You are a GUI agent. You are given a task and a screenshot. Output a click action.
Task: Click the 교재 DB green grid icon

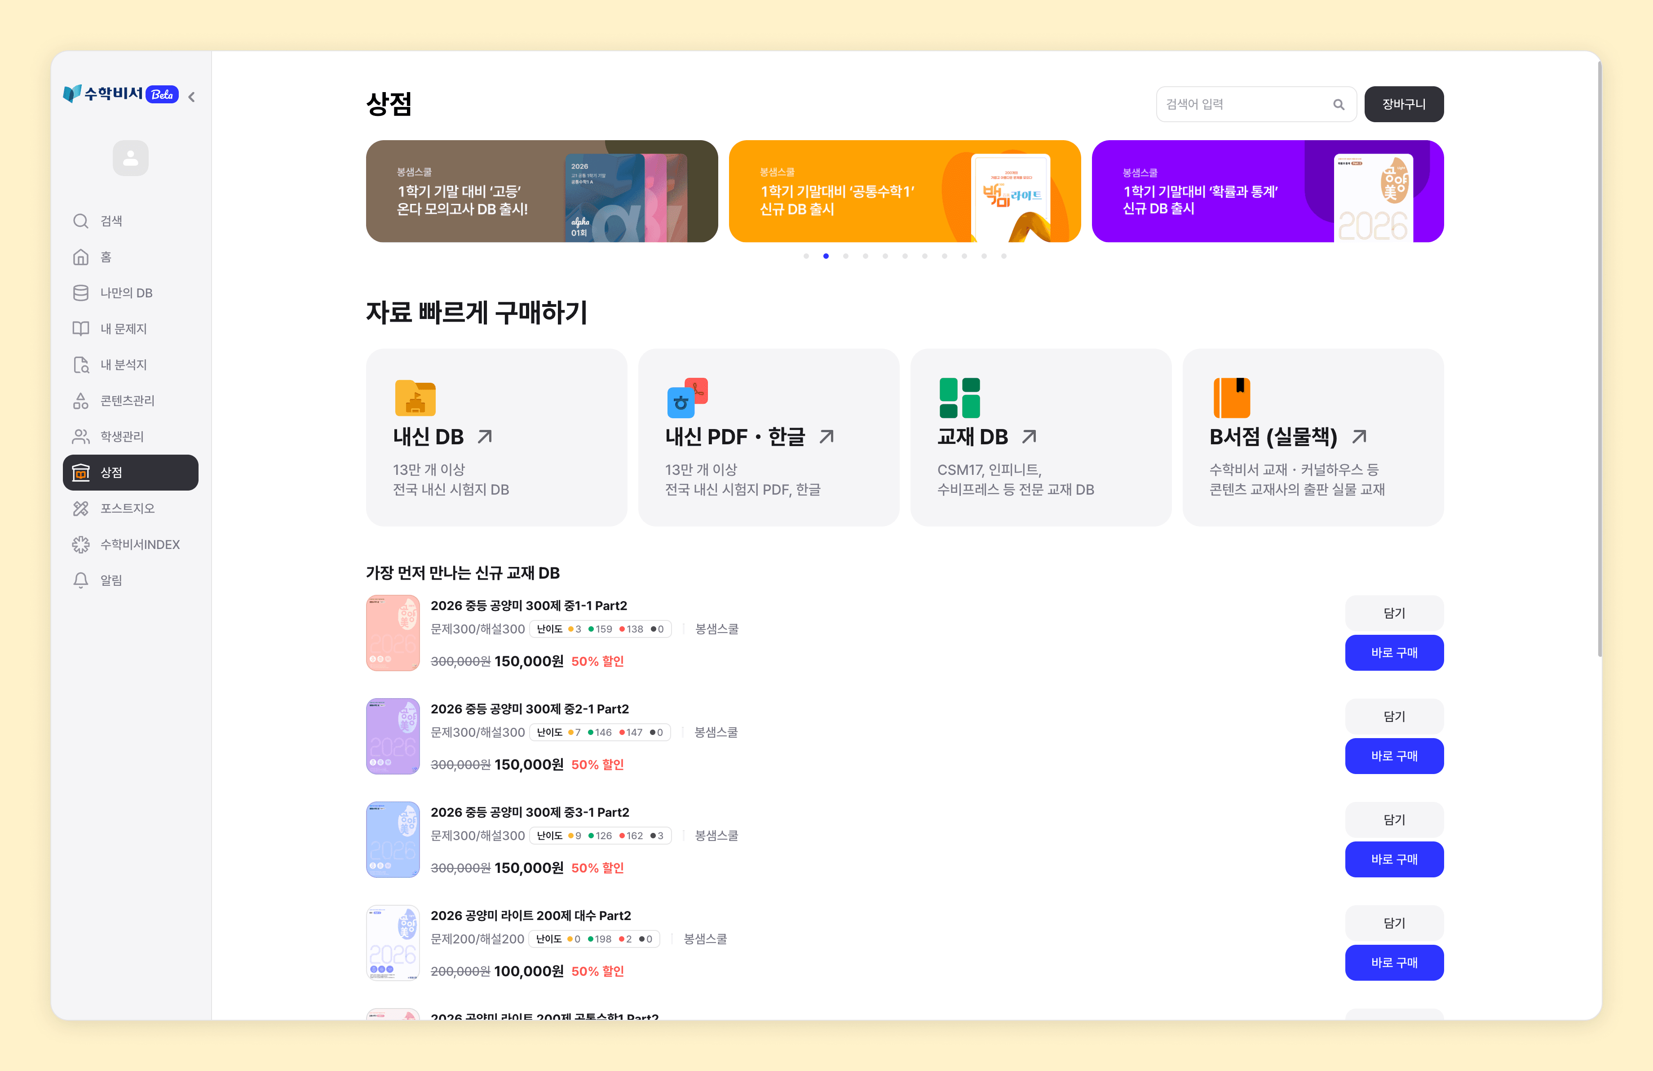click(959, 398)
